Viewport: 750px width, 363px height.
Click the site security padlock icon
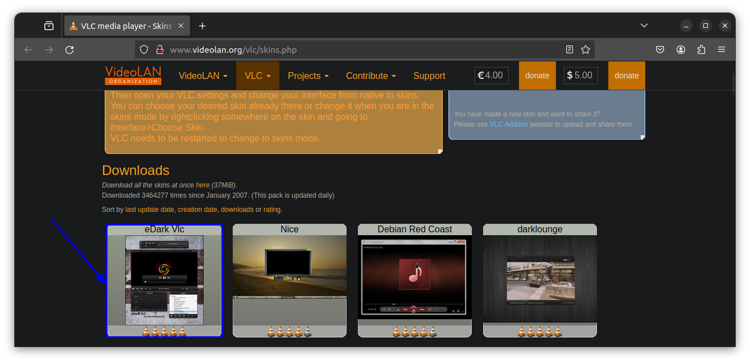pos(159,49)
